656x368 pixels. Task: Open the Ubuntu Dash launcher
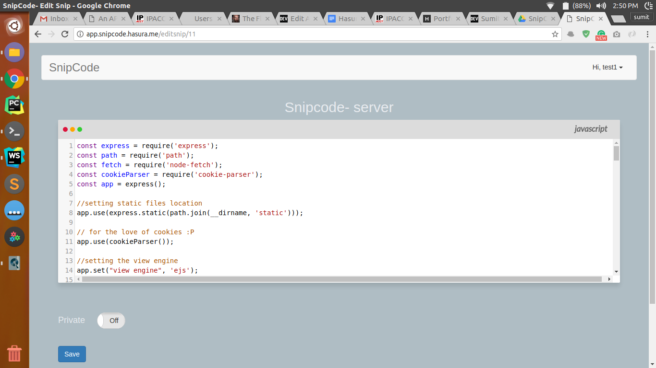click(x=14, y=25)
